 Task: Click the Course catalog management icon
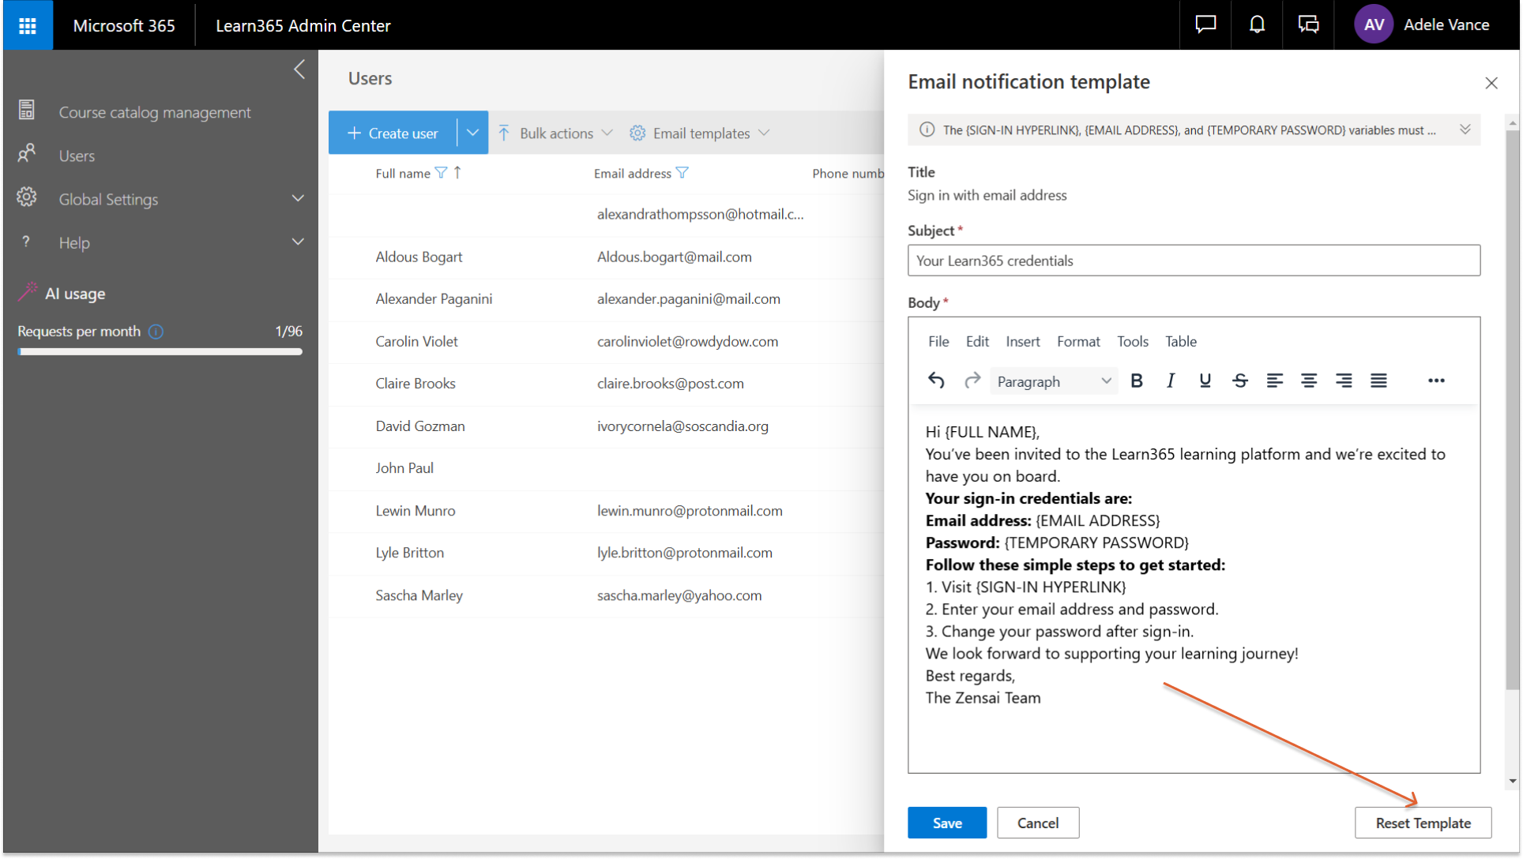(x=27, y=111)
